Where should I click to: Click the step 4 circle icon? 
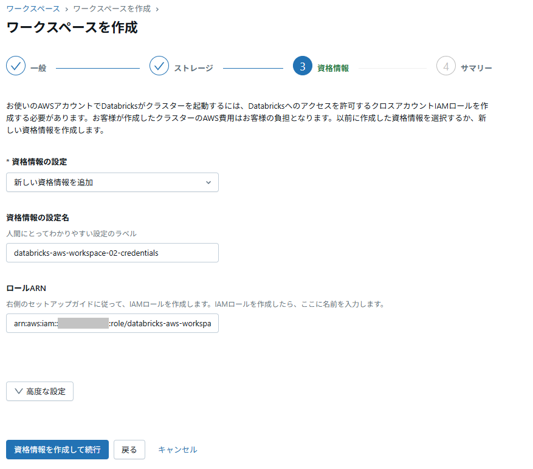(446, 66)
